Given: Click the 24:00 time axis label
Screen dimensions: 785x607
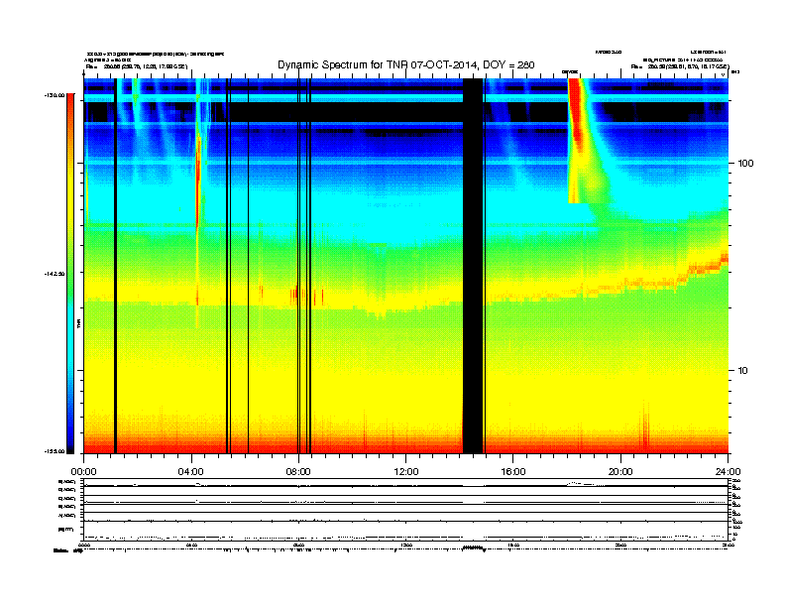Looking at the screenshot, I should 728,472.
